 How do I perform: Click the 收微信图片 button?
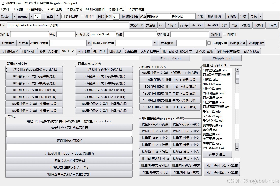[x=256, y=43]
